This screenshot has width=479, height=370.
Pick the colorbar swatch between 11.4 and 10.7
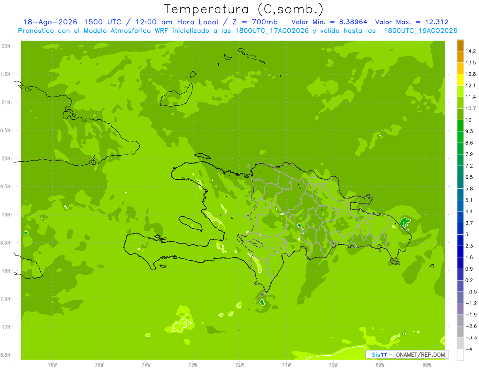pyautogui.click(x=460, y=103)
